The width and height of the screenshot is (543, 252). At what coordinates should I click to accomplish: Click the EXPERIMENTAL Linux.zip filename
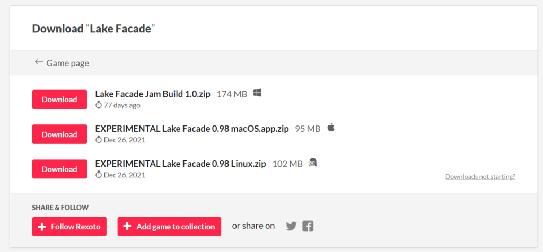click(180, 164)
